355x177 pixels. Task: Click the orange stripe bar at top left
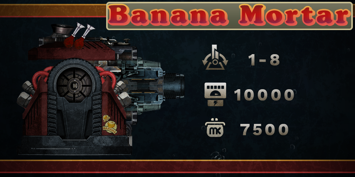click(x=53, y=10)
